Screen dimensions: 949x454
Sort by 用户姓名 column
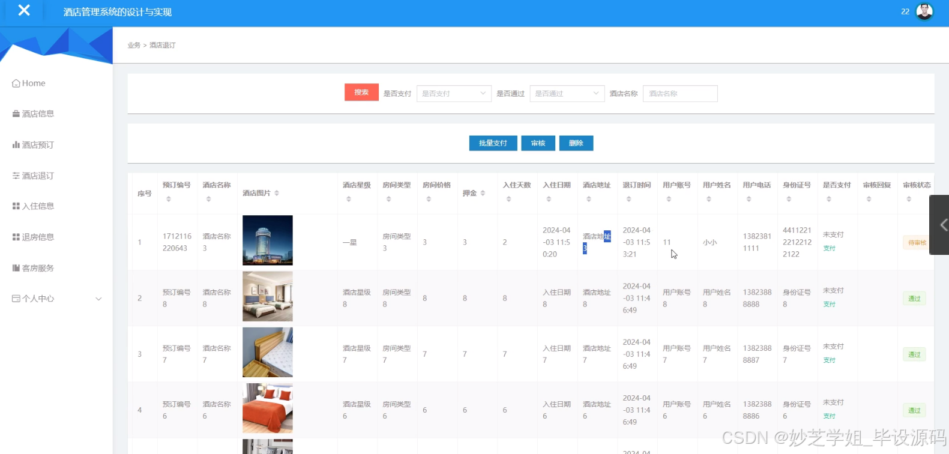pyautogui.click(x=709, y=199)
